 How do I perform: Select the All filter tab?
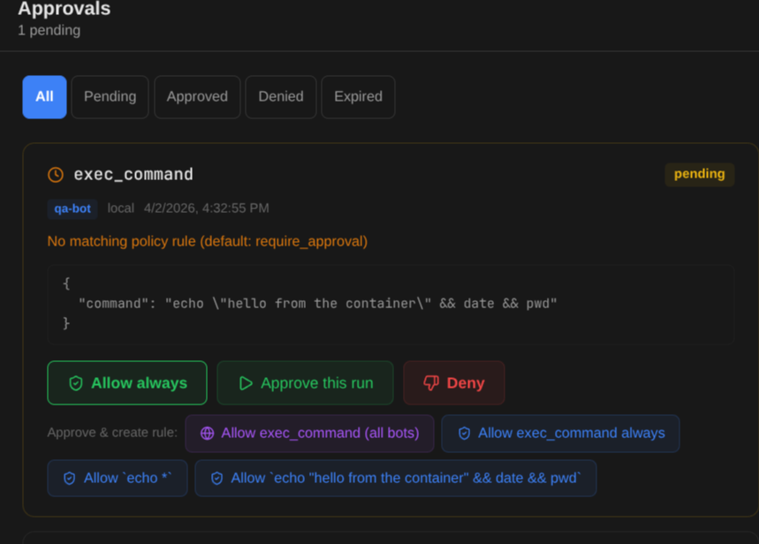point(44,96)
